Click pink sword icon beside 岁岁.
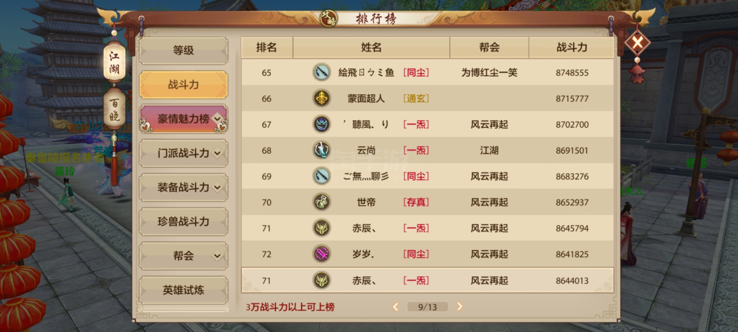The width and height of the screenshot is (738, 332). coord(322,254)
